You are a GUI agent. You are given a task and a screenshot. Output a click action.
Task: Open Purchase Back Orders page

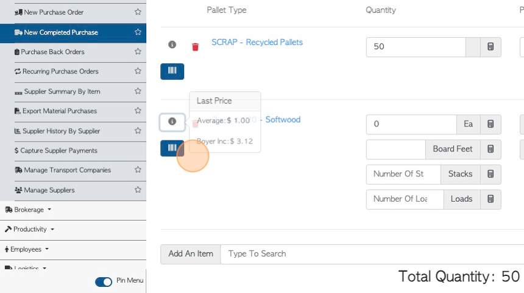52,52
